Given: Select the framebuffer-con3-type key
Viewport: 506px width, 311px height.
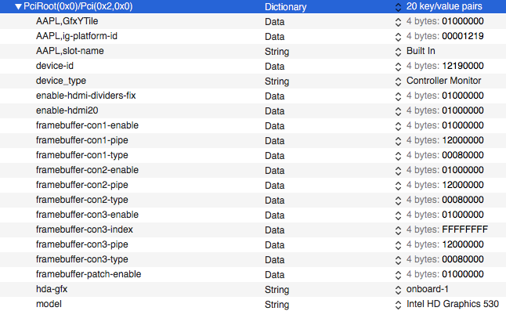Looking at the screenshot, I should tap(82, 259).
